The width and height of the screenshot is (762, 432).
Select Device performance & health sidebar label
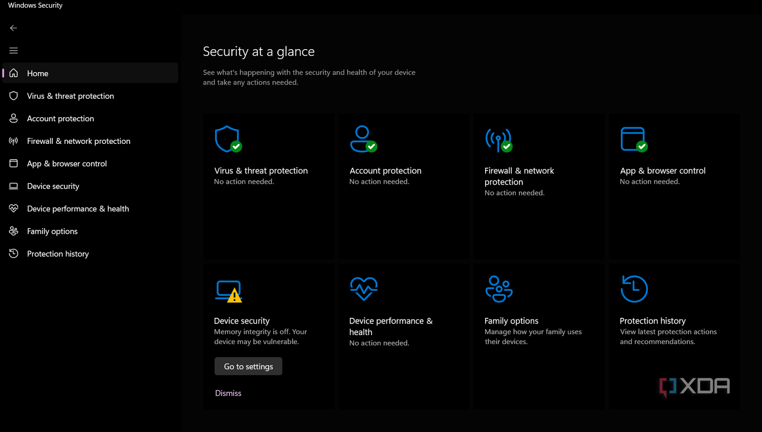(x=78, y=209)
